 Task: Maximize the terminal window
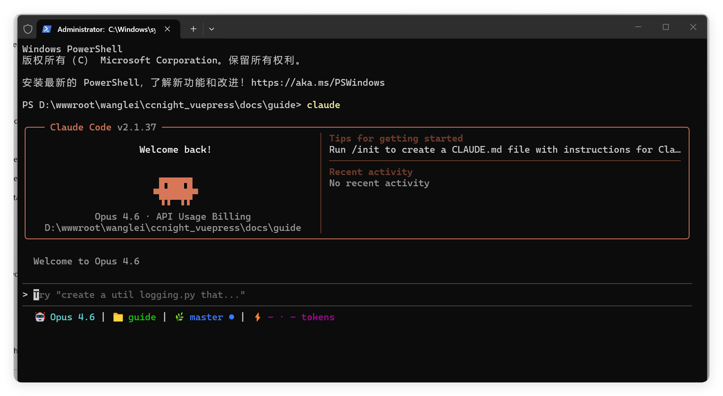tap(666, 27)
